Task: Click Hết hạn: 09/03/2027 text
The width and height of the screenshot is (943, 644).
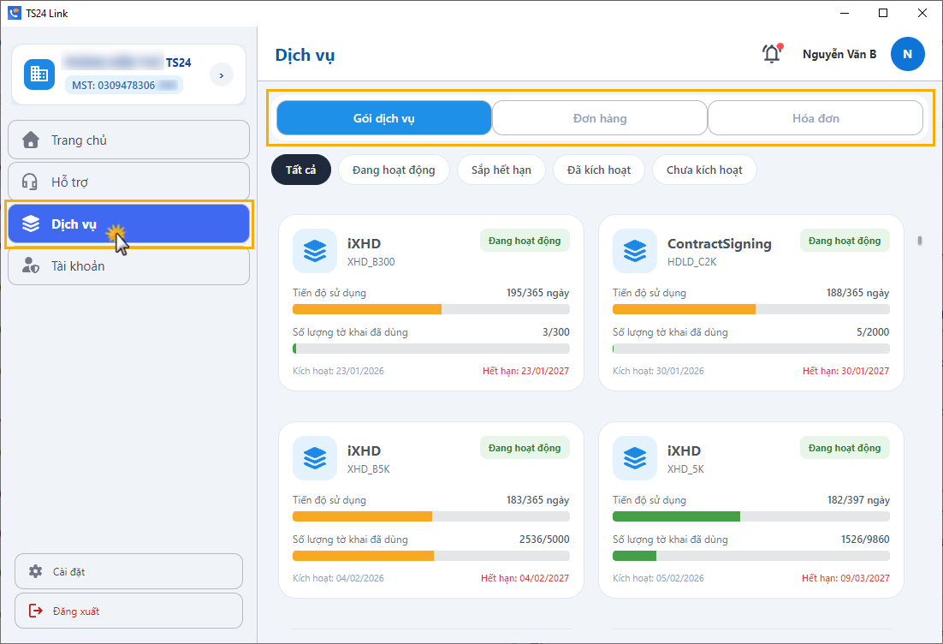Action: 845,578
